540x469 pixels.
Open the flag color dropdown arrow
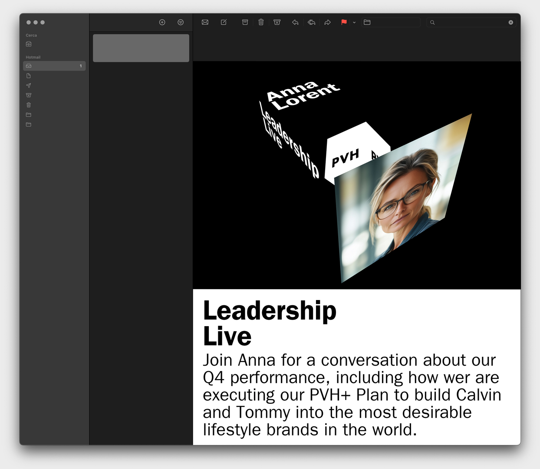[x=354, y=22]
